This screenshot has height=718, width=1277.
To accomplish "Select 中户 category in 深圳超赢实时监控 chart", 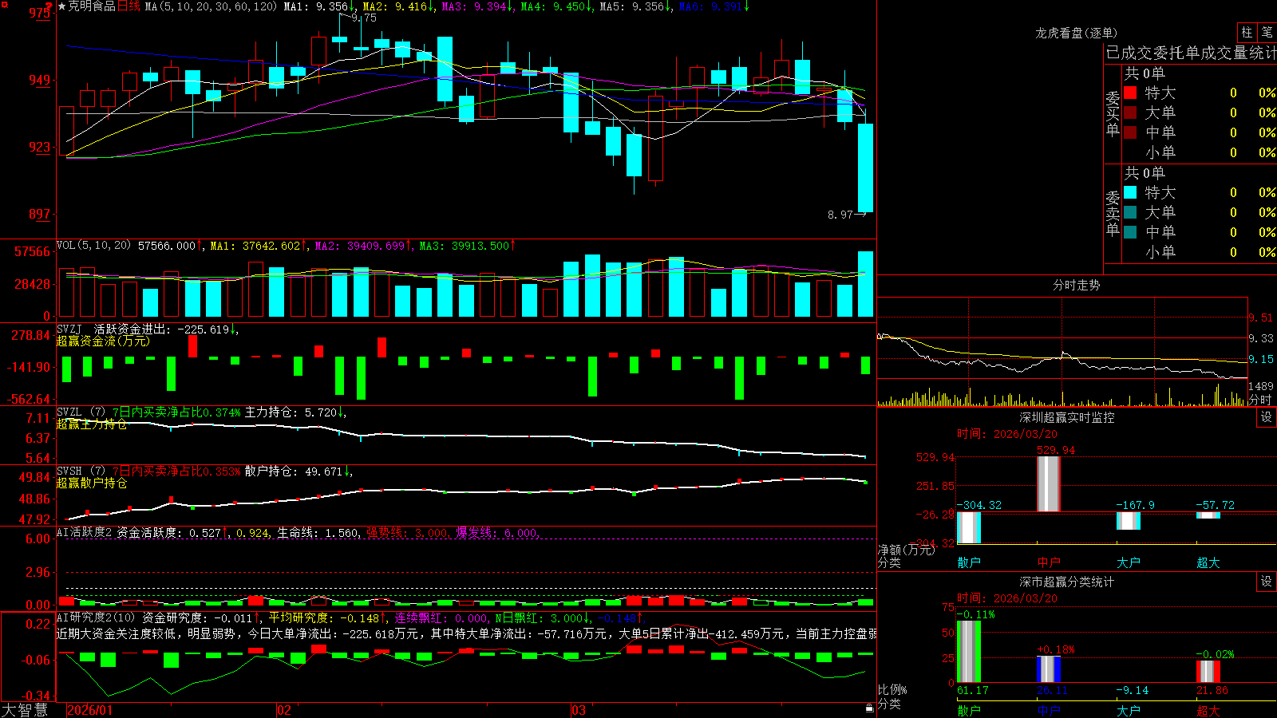I will click(x=1049, y=562).
